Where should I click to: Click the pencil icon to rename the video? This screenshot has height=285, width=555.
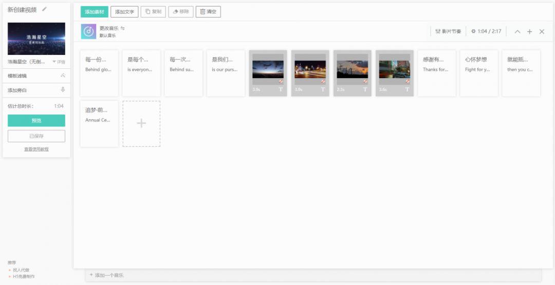45,9
